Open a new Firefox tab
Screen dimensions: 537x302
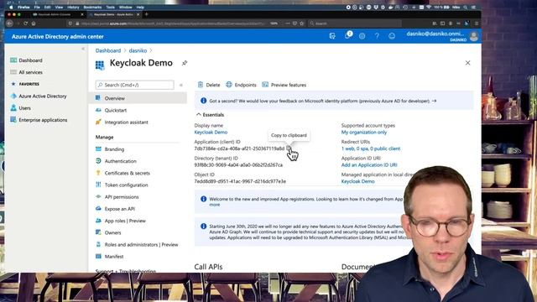146,14
